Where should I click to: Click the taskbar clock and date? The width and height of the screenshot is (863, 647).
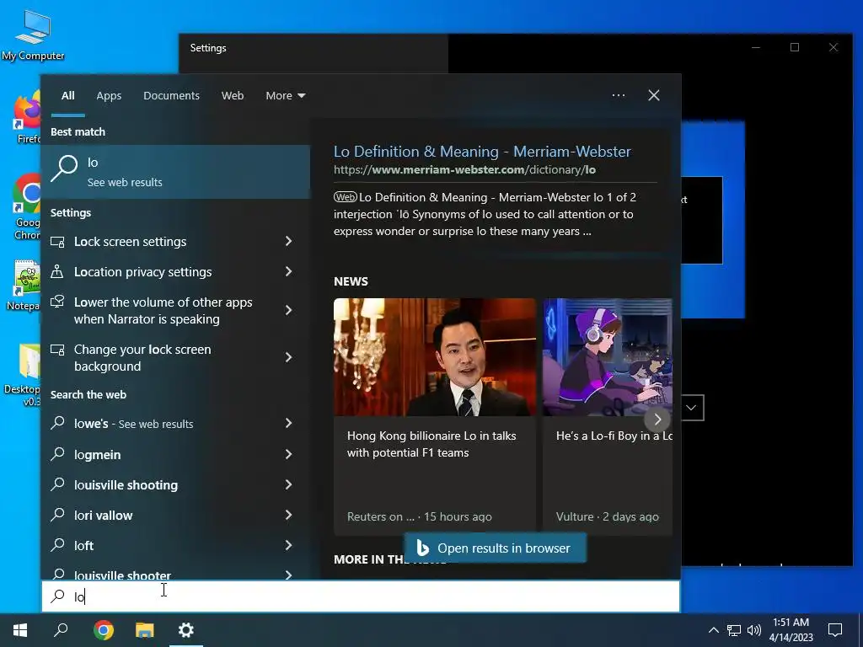(791, 630)
